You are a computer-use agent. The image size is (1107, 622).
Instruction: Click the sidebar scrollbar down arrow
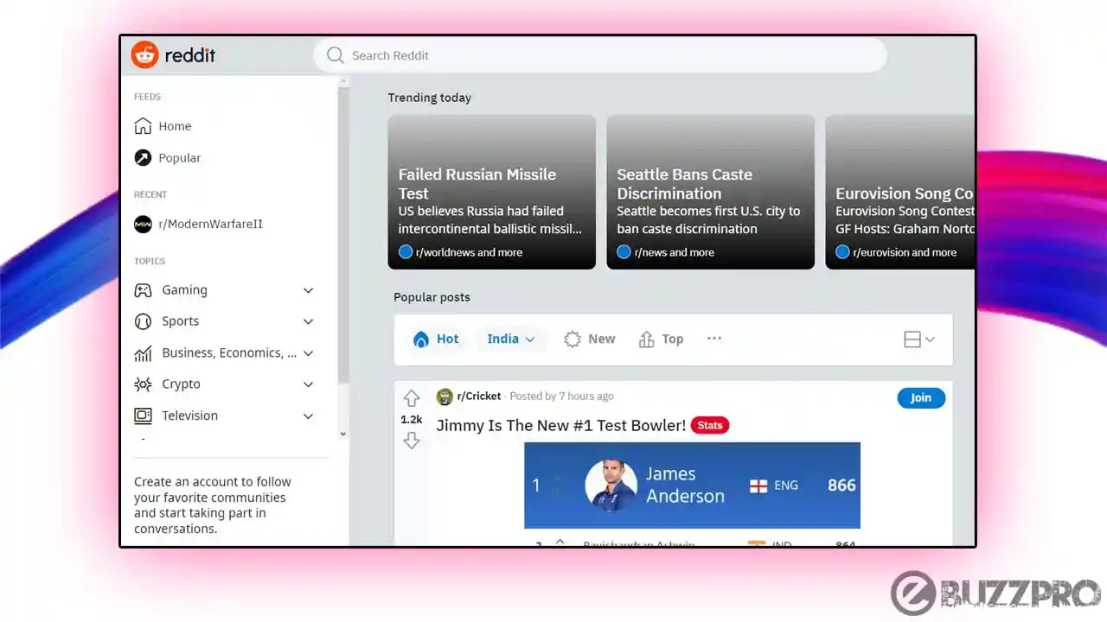[343, 434]
